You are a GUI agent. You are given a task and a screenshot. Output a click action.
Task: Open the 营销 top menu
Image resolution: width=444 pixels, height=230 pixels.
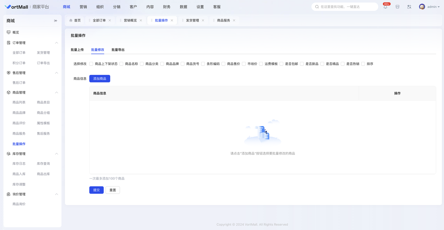click(x=83, y=7)
